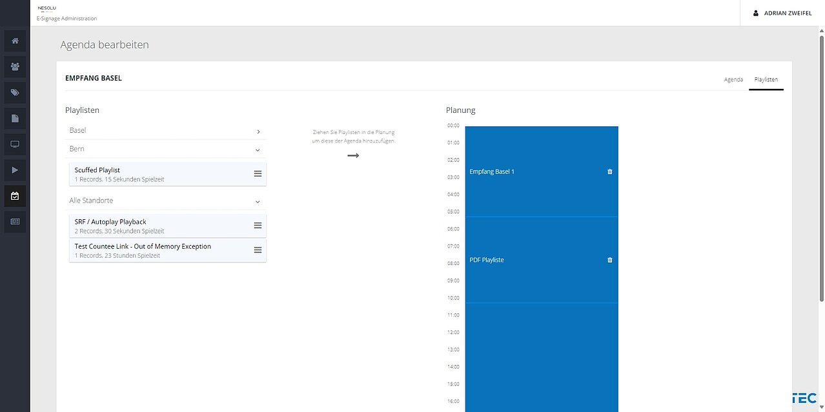Click the E-Signage Administration header link
Screen dimensions: 825x412
pyautogui.click(x=67, y=19)
